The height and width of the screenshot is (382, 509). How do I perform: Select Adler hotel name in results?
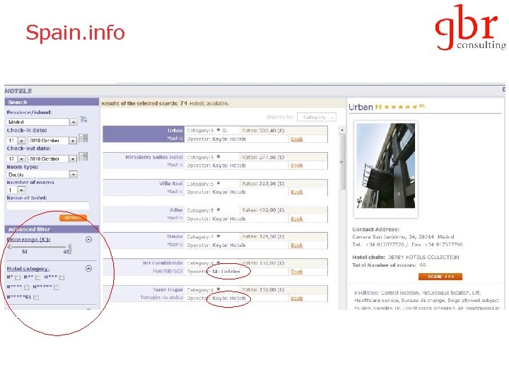176,210
